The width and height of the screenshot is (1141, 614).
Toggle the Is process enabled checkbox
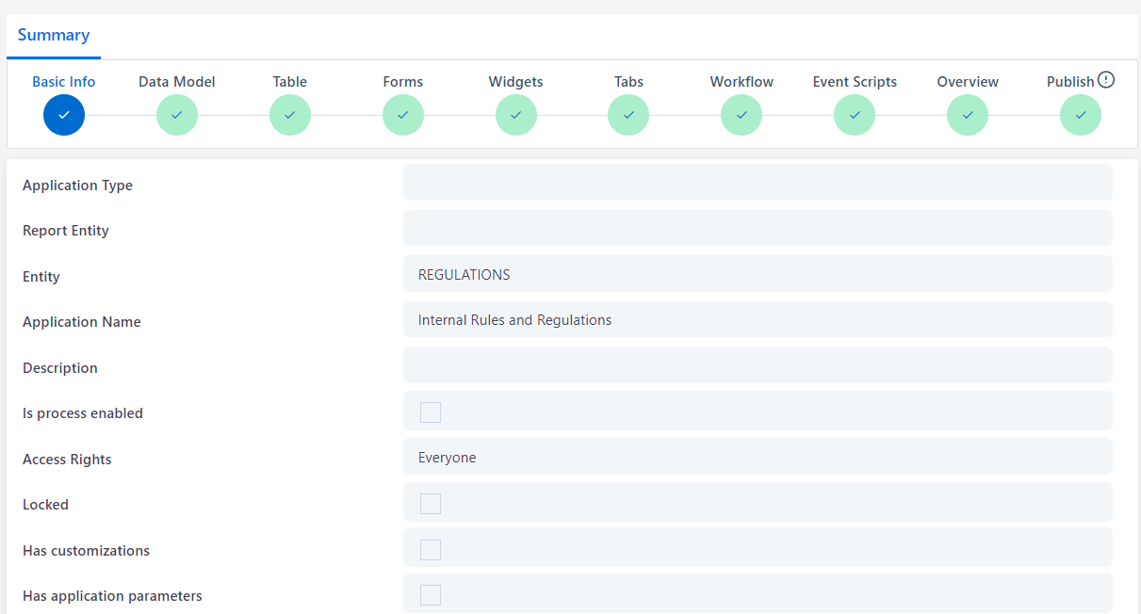(x=431, y=412)
